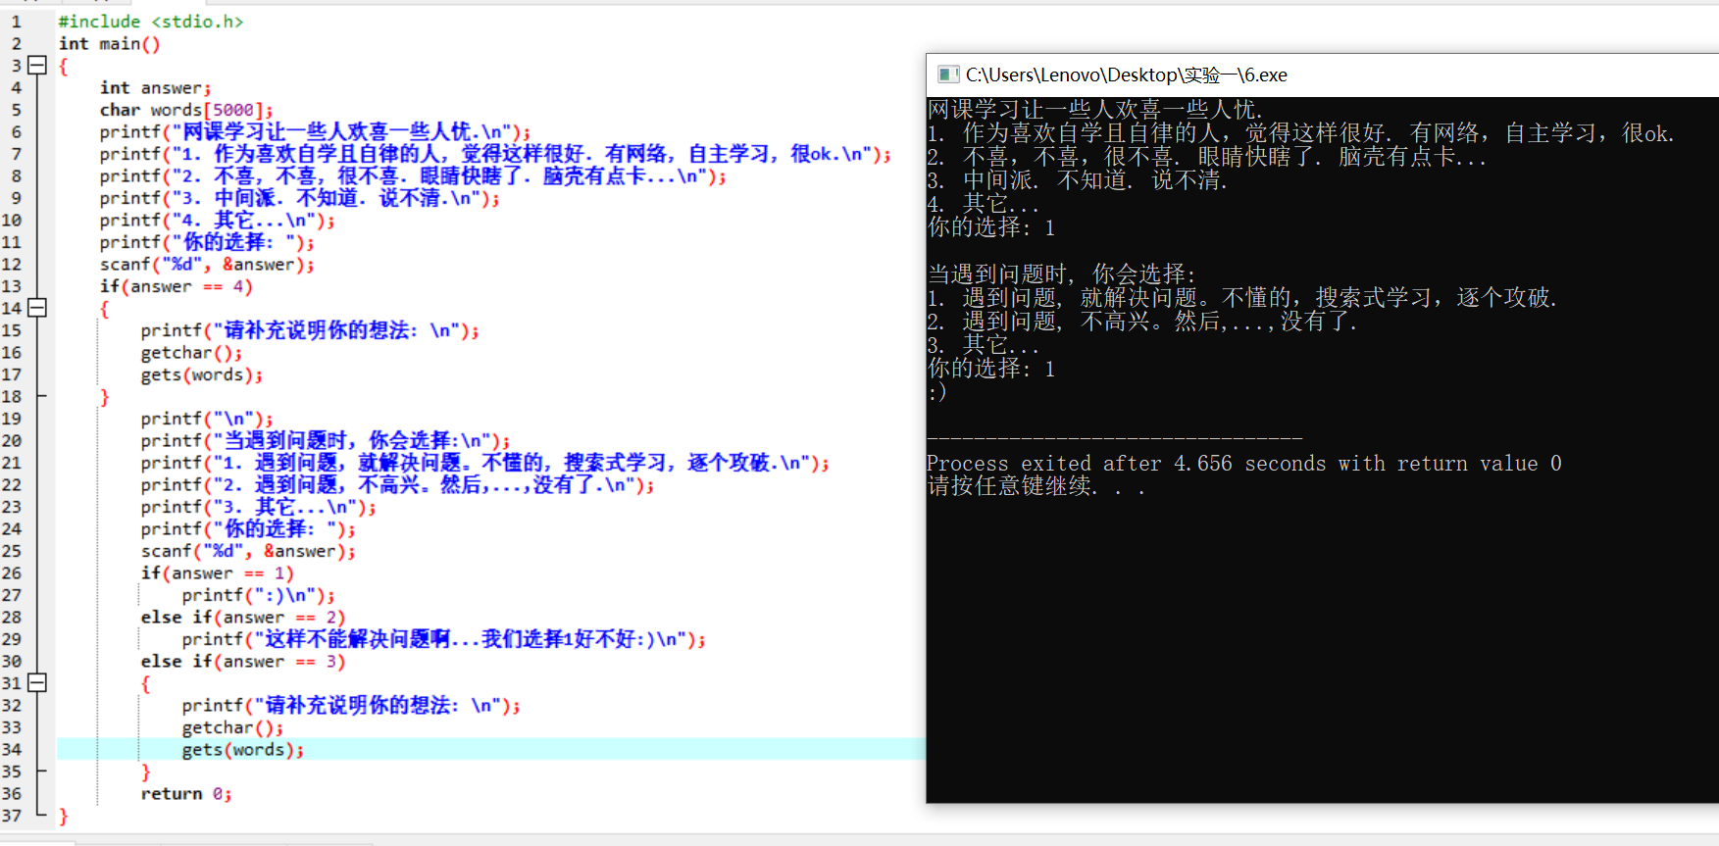The image size is (1719, 846).
Task: Click printf 你的选择 on line 24
Action: [248, 528]
